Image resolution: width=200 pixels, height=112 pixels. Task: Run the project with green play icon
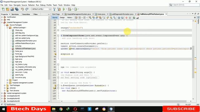pyautogui.click(x=64, y=9)
